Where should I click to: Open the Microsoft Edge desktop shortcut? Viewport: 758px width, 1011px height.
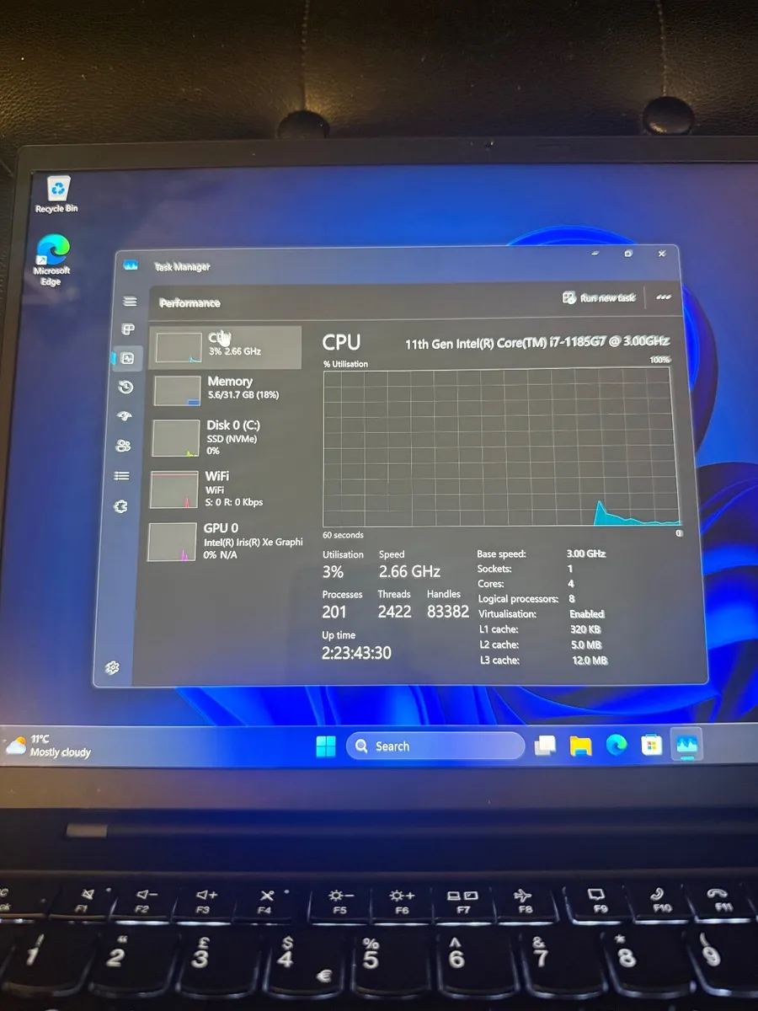52,259
